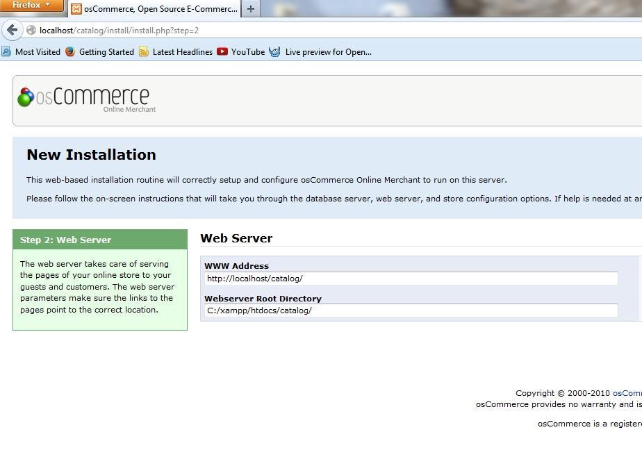This screenshot has width=642, height=473.
Task: Click the Step 2: Web Server header
Action: pyautogui.click(x=100, y=240)
